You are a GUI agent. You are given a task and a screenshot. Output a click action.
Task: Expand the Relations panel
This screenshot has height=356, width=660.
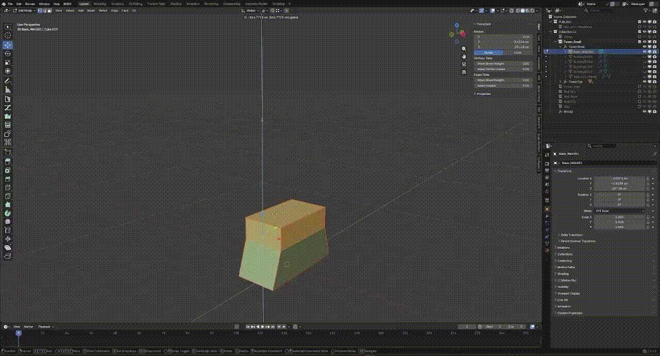564,248
